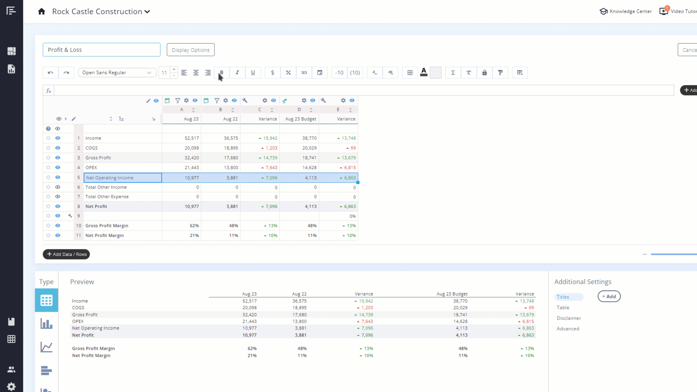The width and height of the screenshot is (697, 392).
Task: Click the fill color swatch
Action: pyautogui.click(x=435, y=73)
